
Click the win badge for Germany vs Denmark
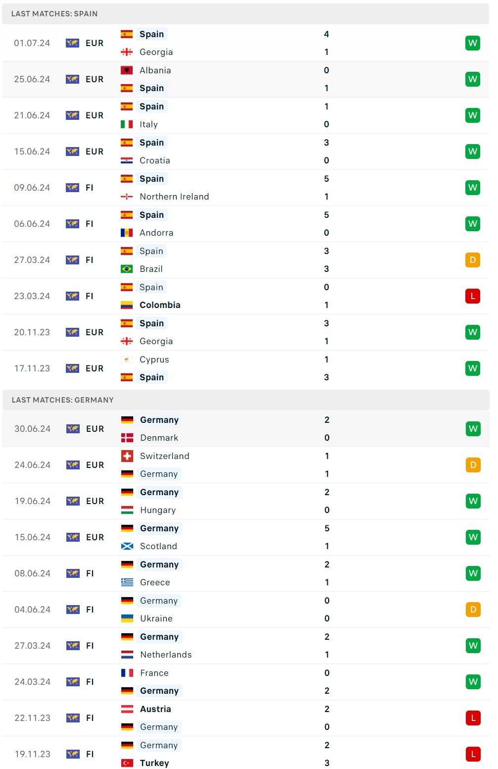click(x=473, y=429)
